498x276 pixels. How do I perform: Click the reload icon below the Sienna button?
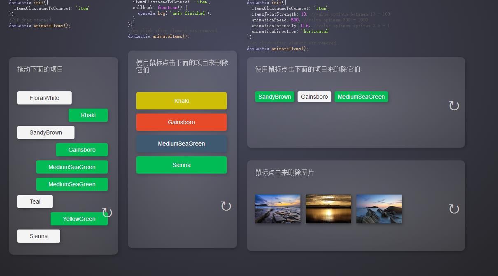(x=226, y=206)
